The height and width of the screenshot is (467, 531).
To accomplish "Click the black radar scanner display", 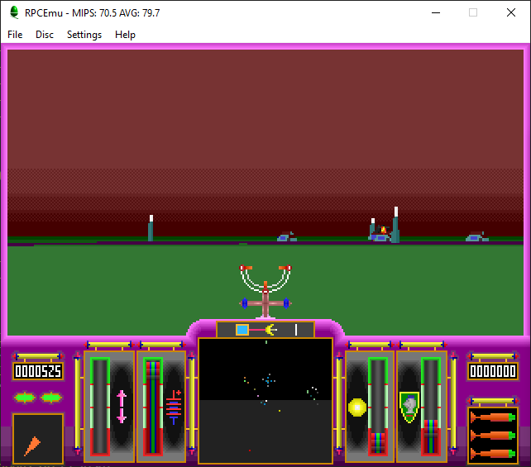I will point(265,400).
